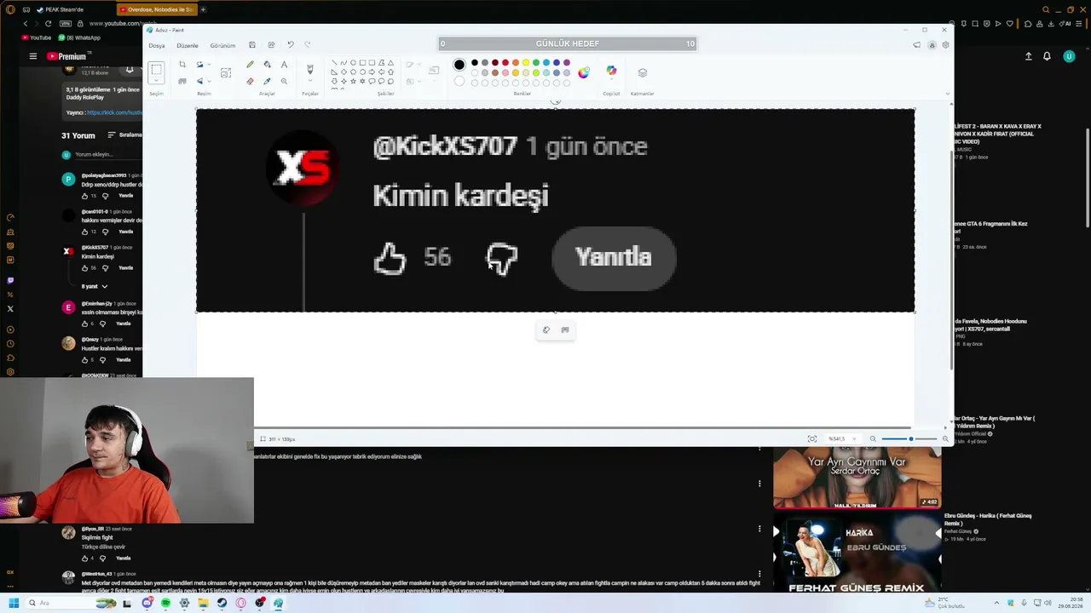This screenshot has height=613, width=1091.
Task: Collapse the Paint ribbon chevron
Action: click(x=948, y=94)
